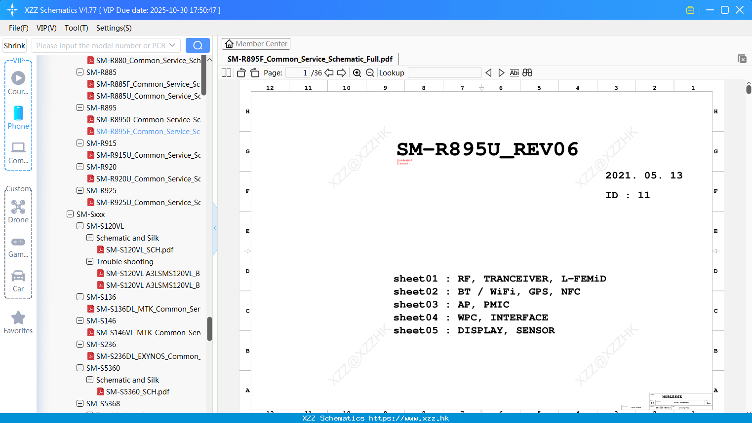This screenshot has height=423, width=752.
Task: Open SM-S5360_SCH.pdf file
Action: [133, 391]
